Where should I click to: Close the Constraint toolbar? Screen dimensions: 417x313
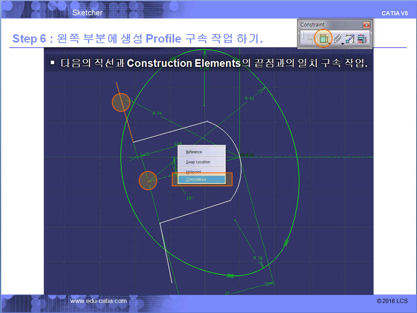pos(366,25)
